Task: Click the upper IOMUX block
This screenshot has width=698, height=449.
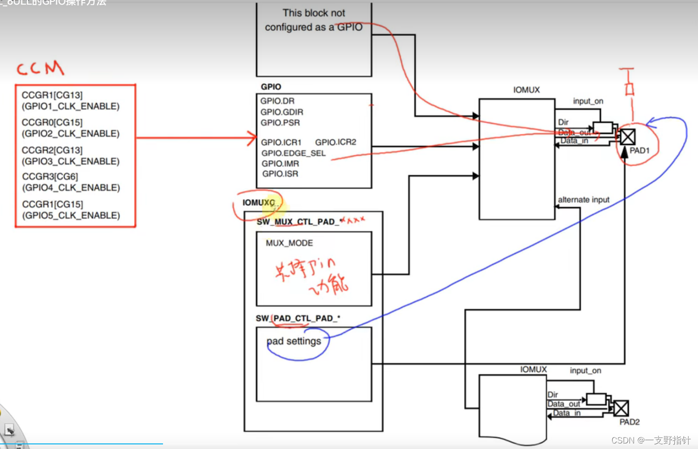Action: tap(516, 157)
